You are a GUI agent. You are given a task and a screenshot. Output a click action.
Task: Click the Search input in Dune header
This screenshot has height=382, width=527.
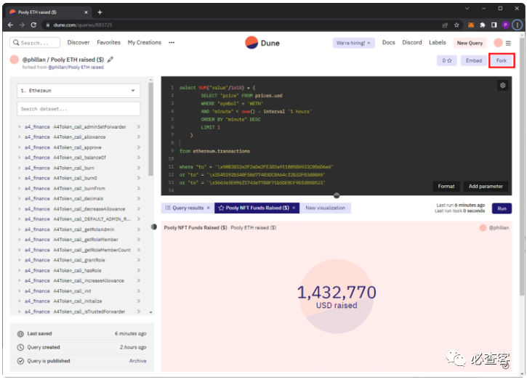[35, 43]
